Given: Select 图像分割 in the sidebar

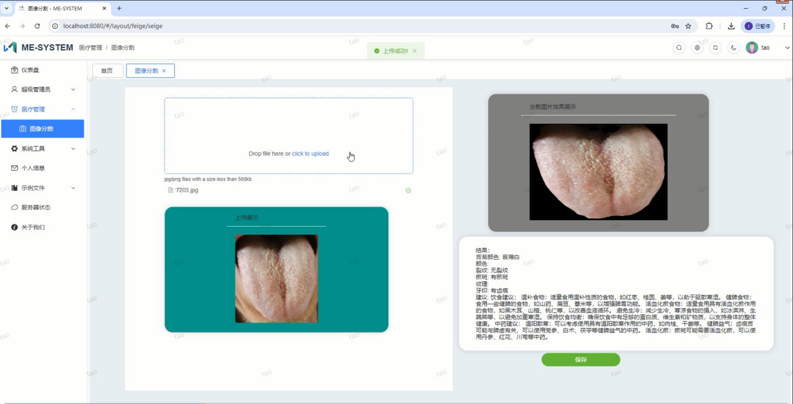Looking at the screenshot, I should pos(42,129).
